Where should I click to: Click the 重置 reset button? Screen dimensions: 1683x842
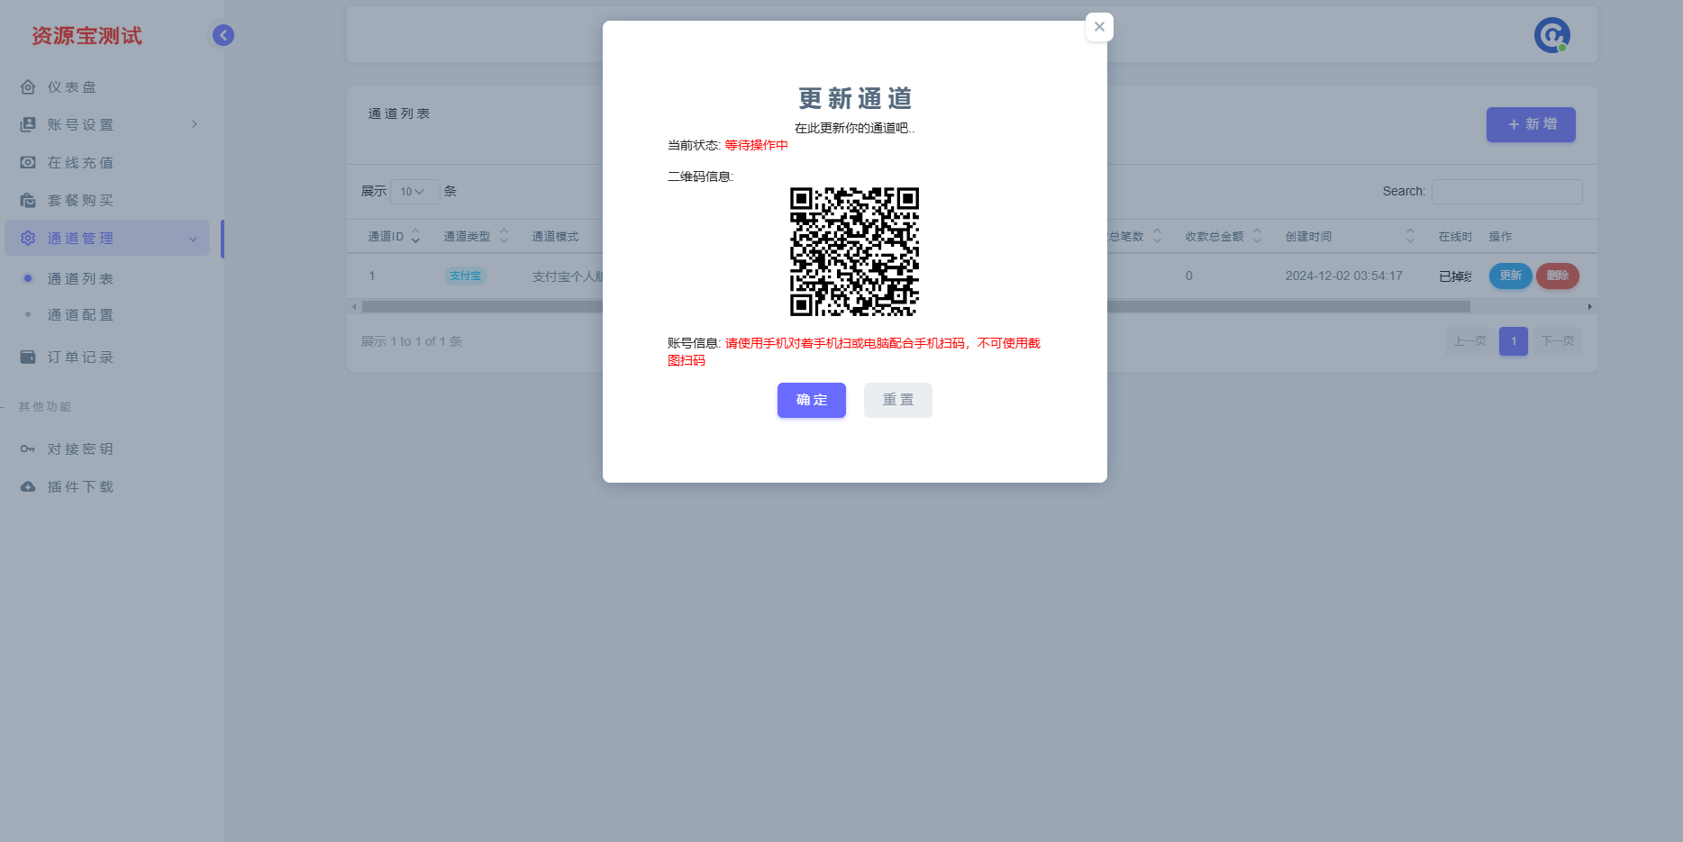click(x=898, y=400)
